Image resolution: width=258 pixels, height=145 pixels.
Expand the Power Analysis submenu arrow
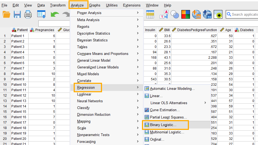click(x=138, y=13)
